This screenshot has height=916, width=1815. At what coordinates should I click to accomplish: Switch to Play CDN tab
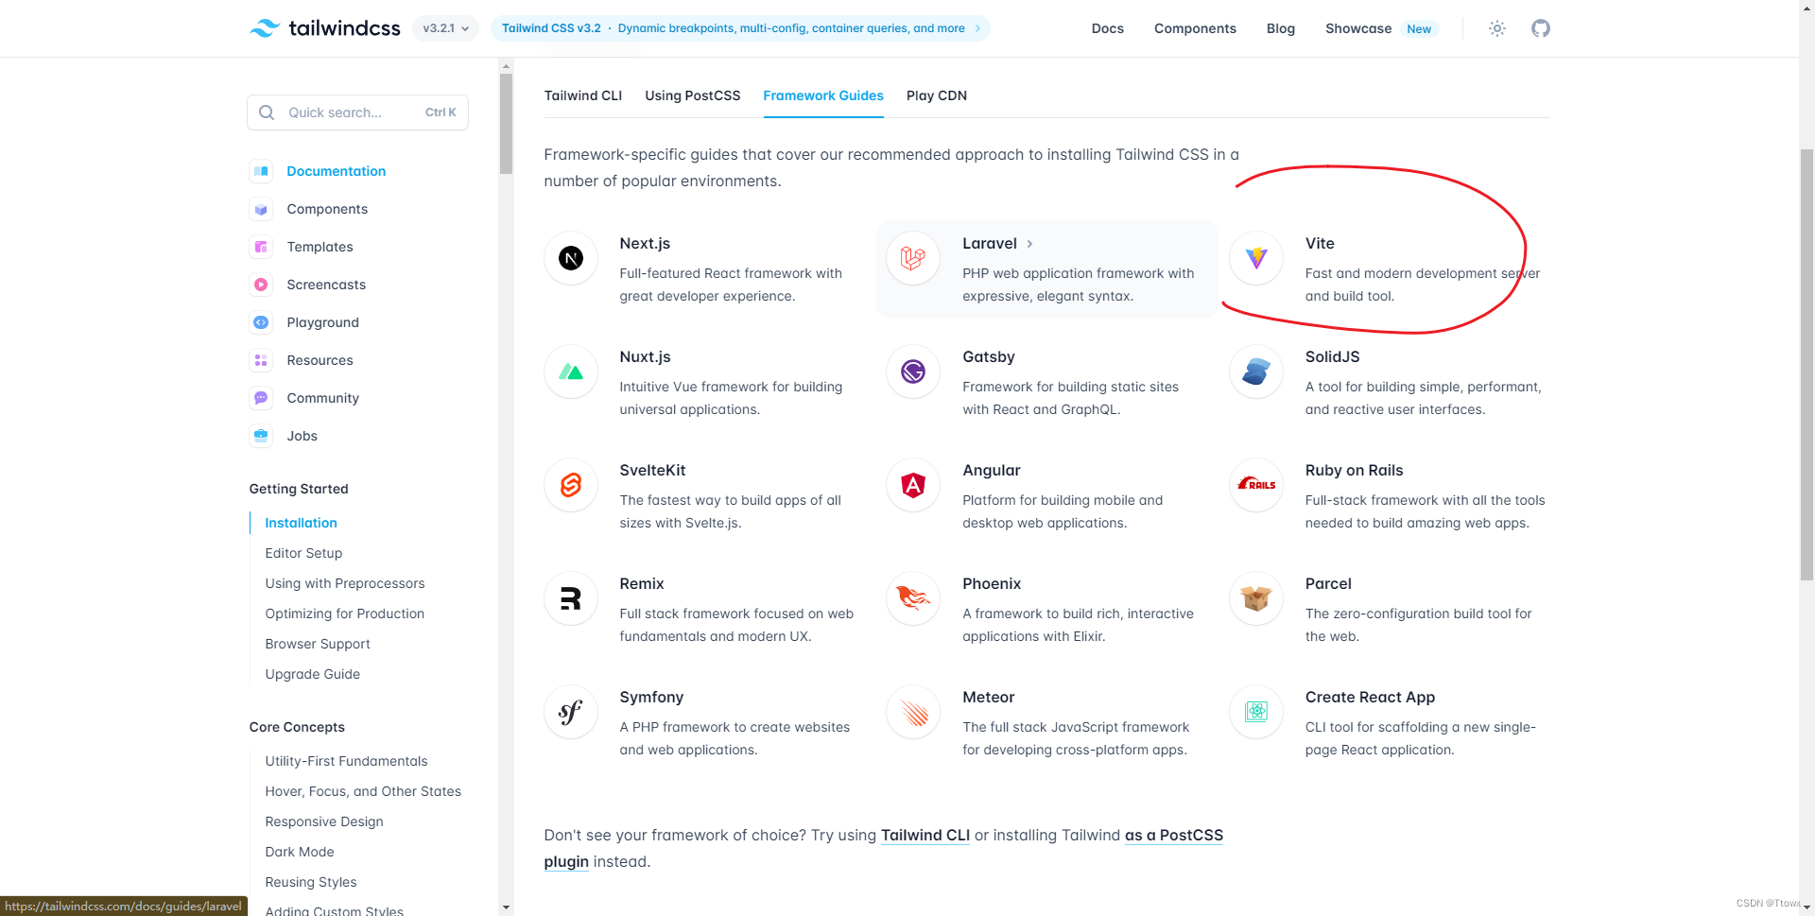pyautogui.click(x=937, y=95)
